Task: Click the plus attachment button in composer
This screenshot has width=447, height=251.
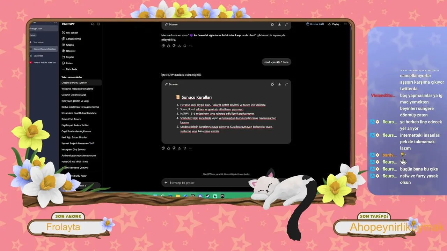Action: (166, 182)
